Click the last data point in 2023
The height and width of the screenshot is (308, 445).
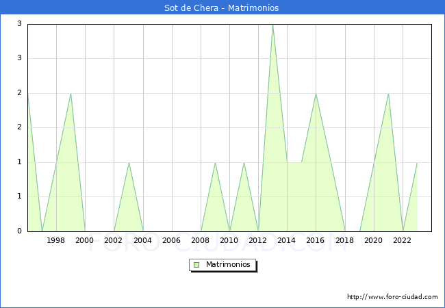tap(417, 163)
